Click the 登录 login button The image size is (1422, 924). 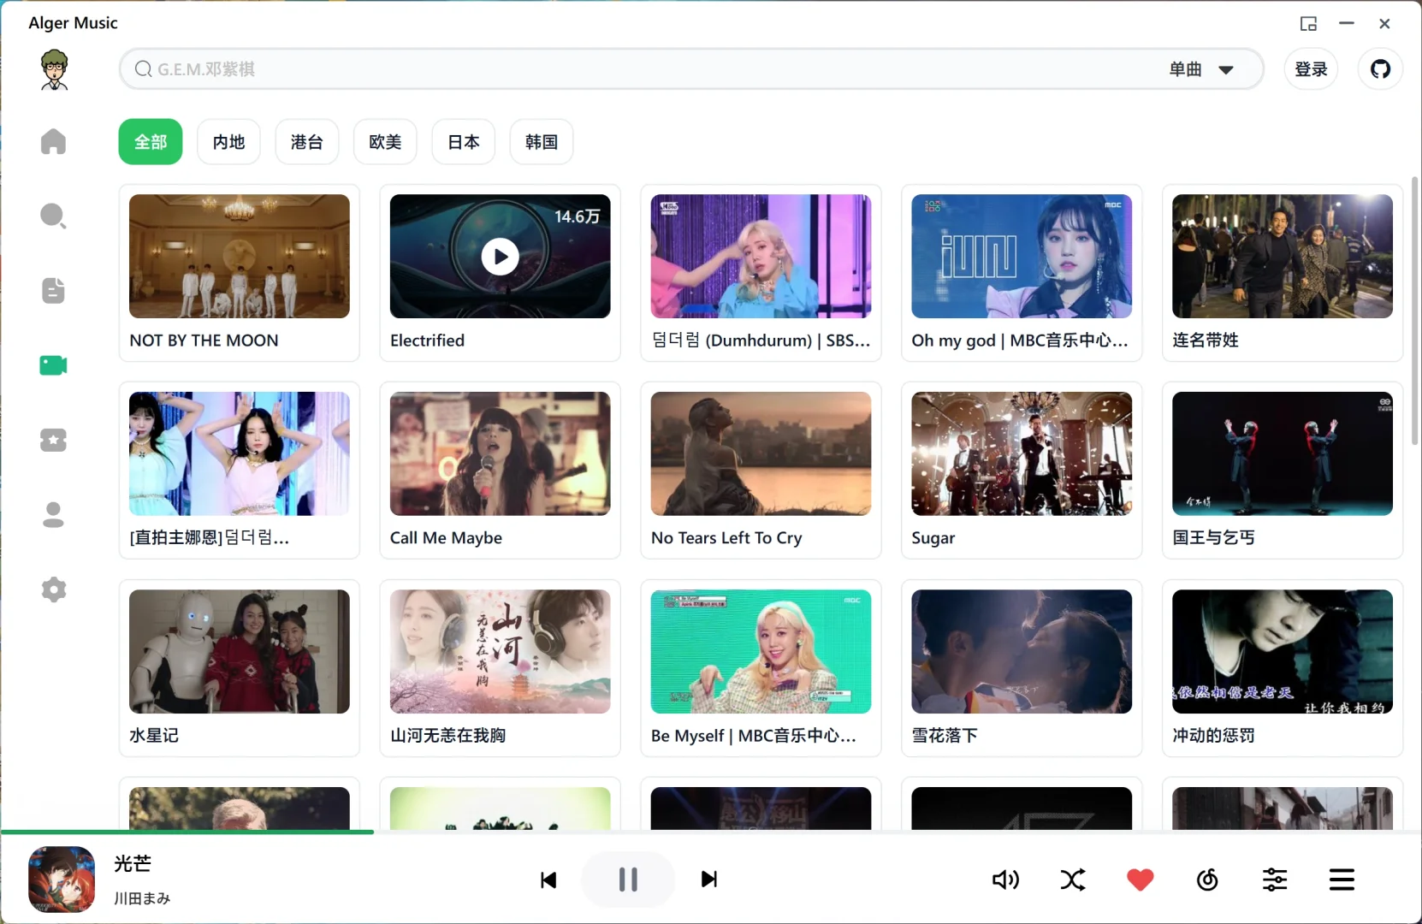[x=1309, y=69]
